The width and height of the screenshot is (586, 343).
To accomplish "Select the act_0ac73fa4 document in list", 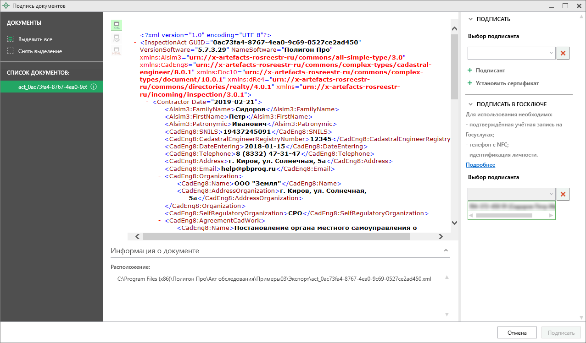I will click(52, 87).
